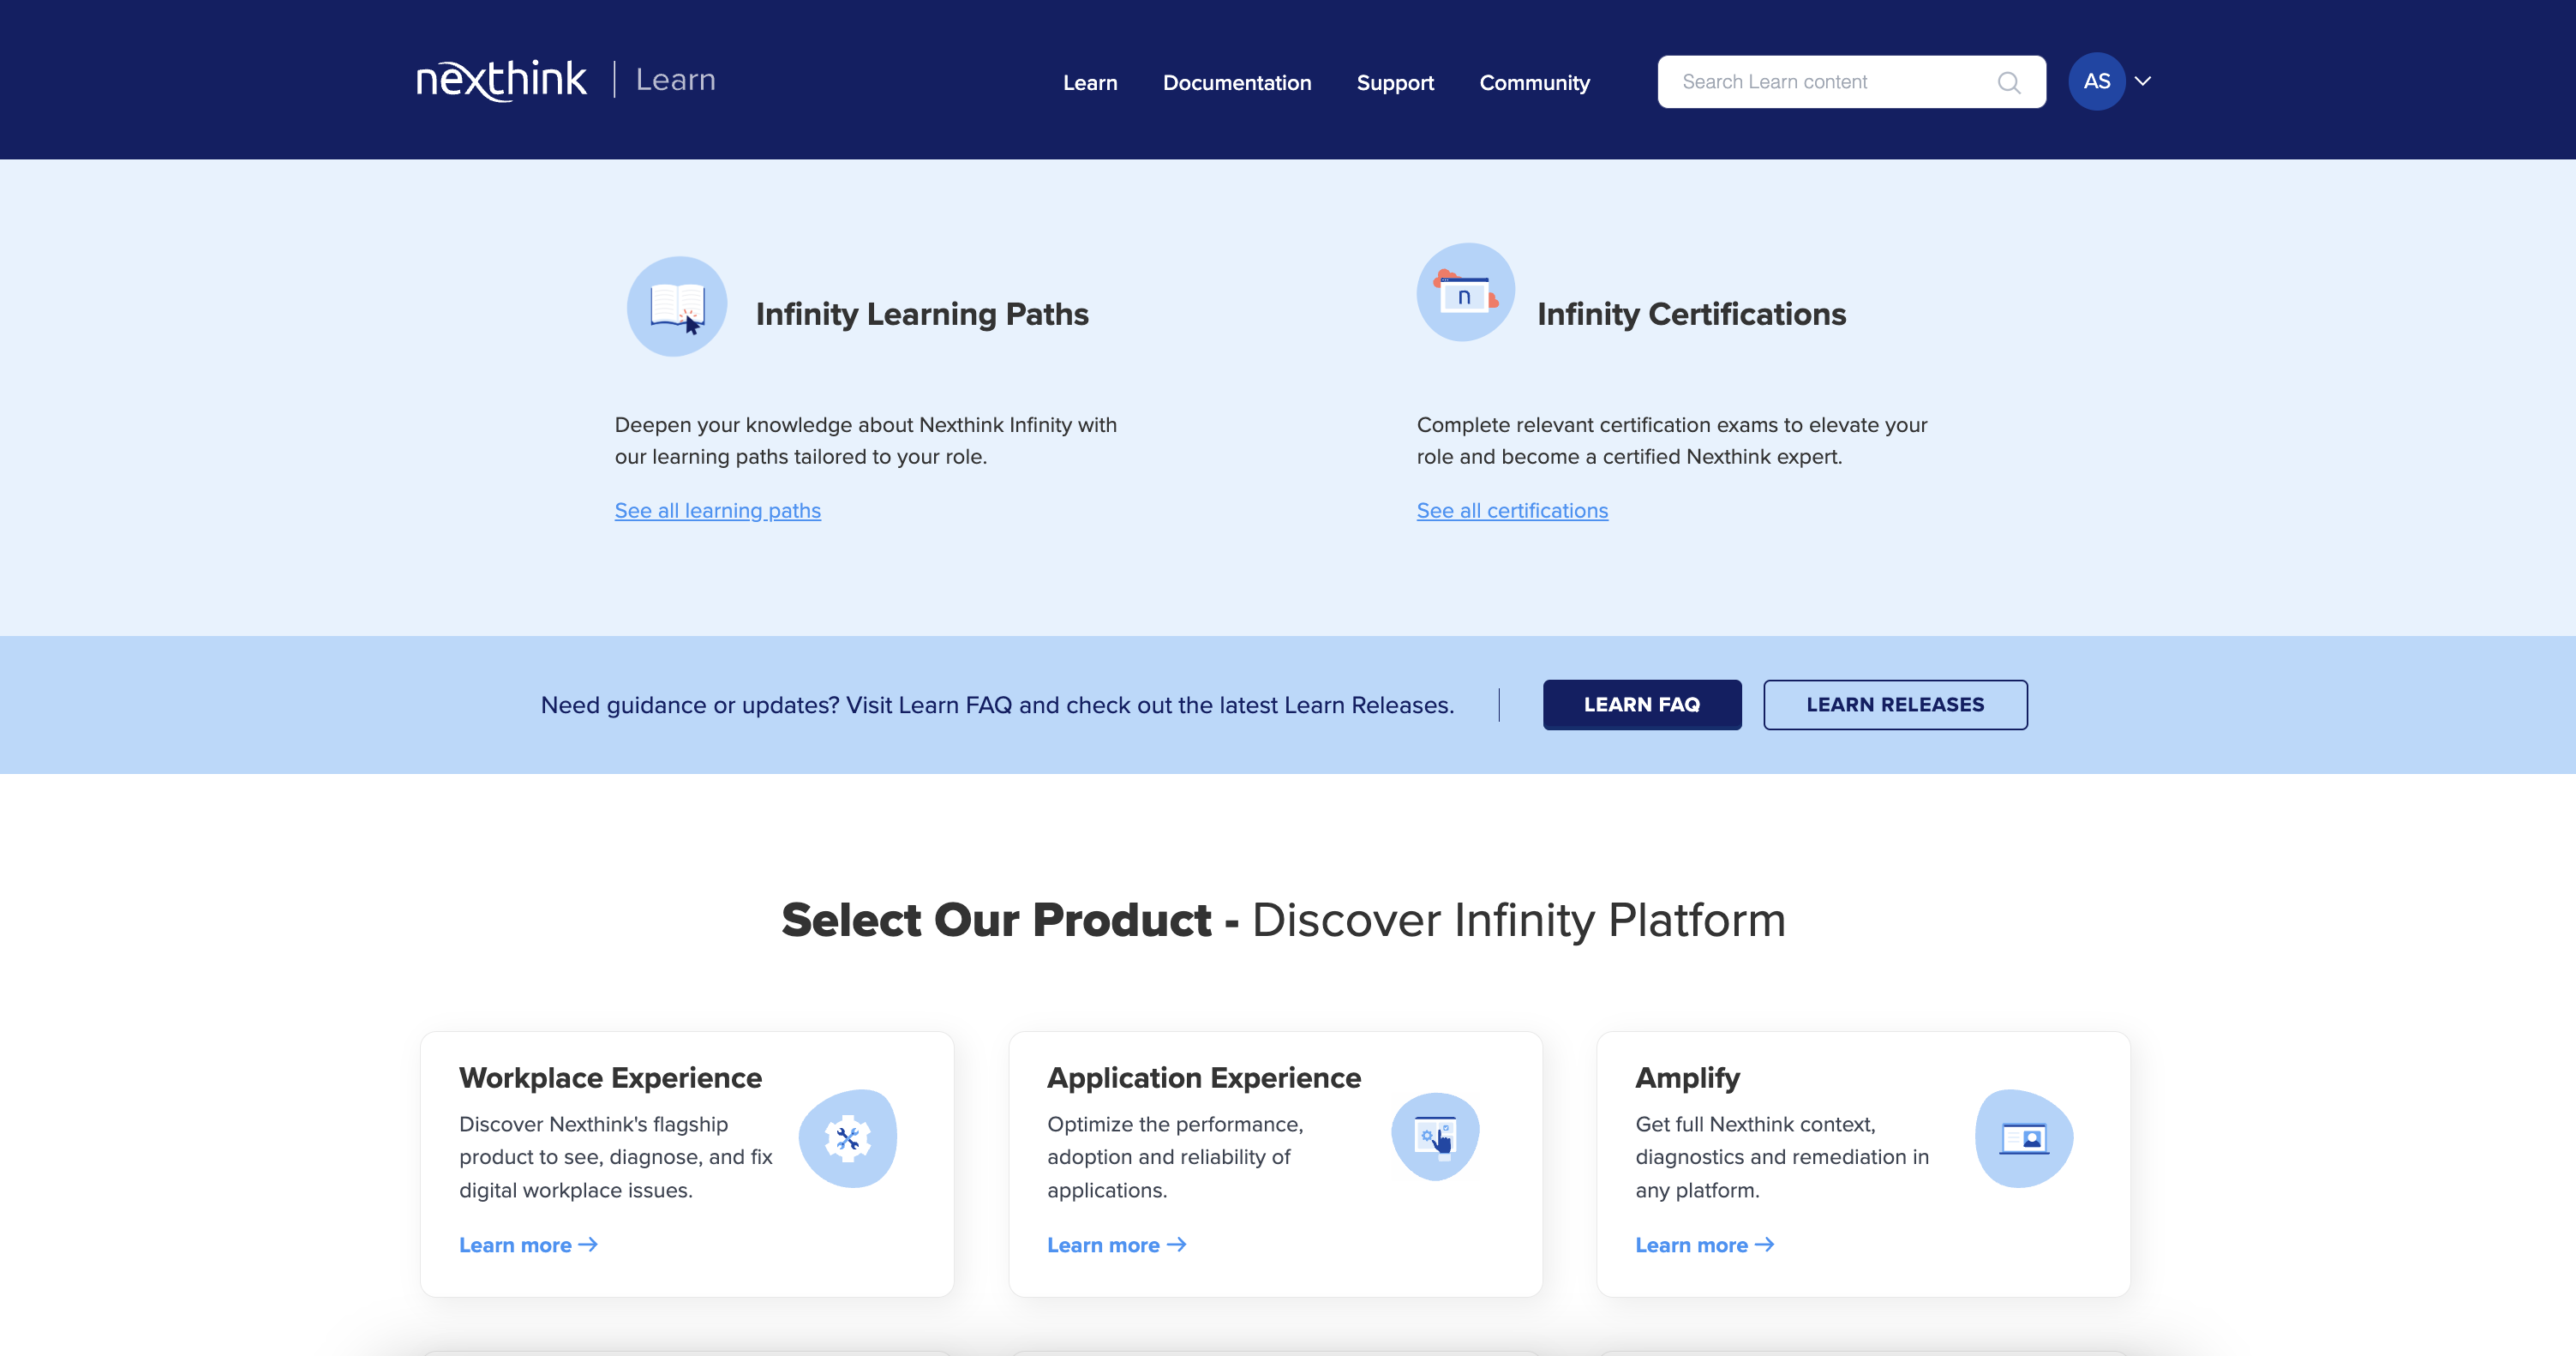Expand the account menu chevron
Screen dimensions: 2576x1356
click(2142, 81)
